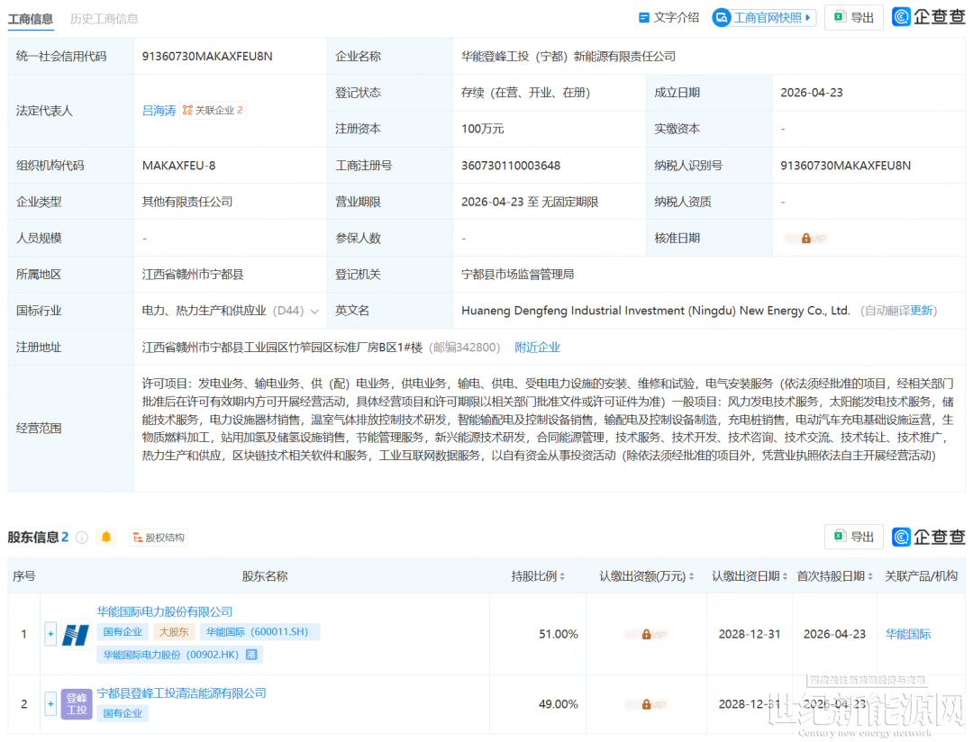This screenshot has width=973, height=742.
Task: Open 工商官网快照 snapshot
Action: coord(764,17)
